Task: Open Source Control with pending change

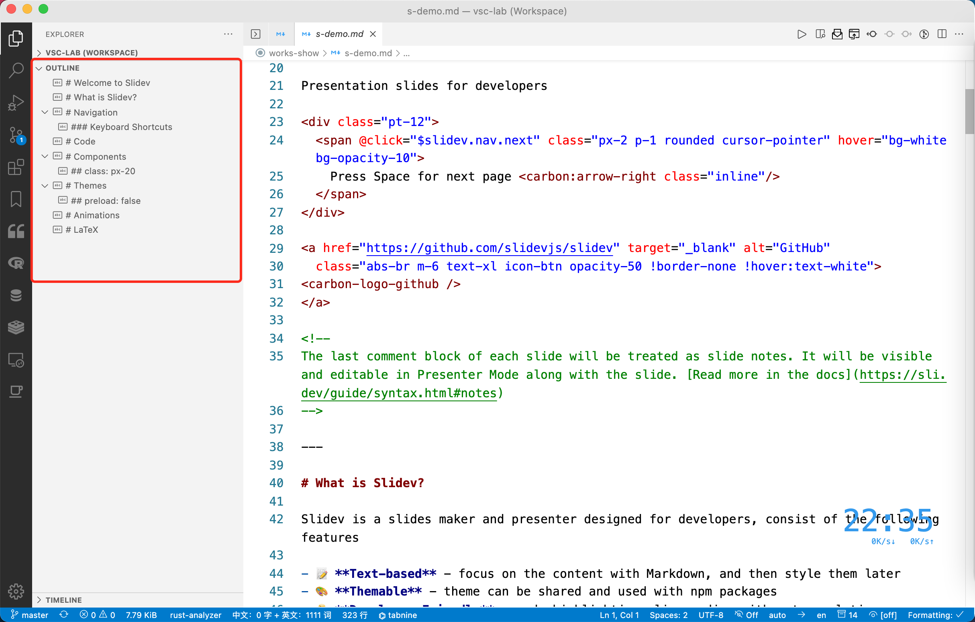Action: (16, 135)
